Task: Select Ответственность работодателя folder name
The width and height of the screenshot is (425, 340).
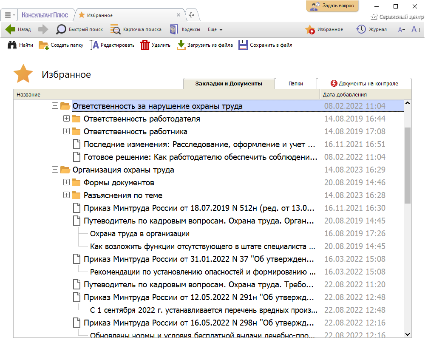Action: pyautogui.click(x=142, y=119)
